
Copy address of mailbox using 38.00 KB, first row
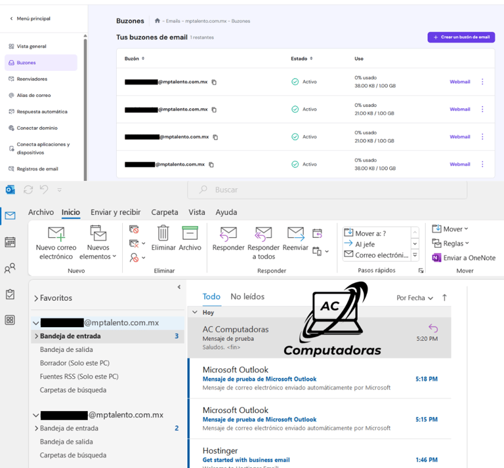click(214, 82)
